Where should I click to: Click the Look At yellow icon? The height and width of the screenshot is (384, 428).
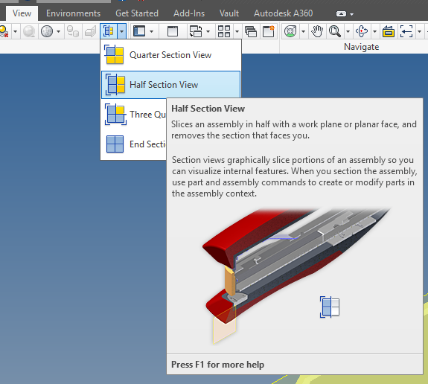coord(388,31)
